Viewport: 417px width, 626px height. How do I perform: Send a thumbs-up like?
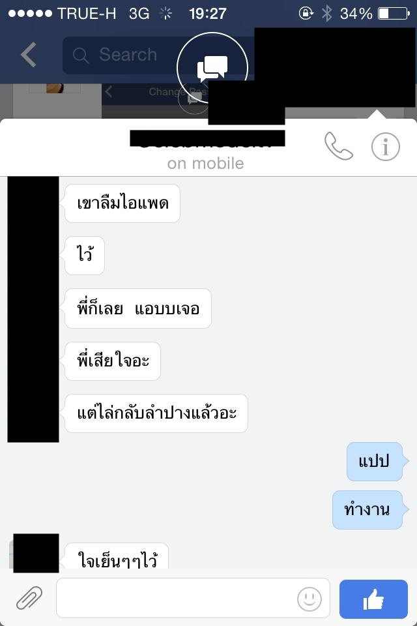373,599
